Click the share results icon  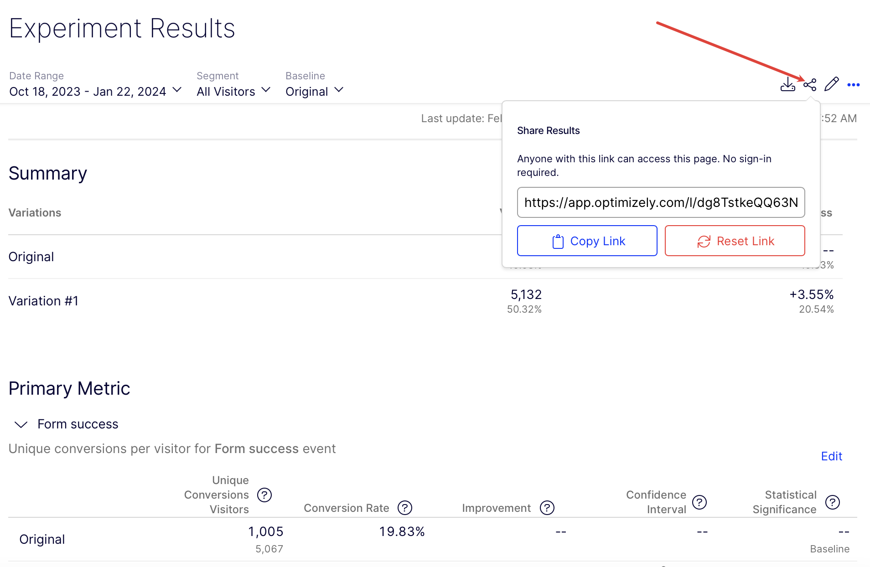click(x=810, y=85)
